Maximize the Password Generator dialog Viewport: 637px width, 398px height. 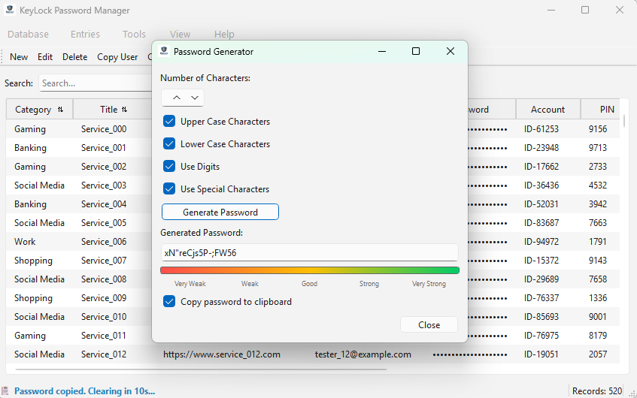(416, 52)
